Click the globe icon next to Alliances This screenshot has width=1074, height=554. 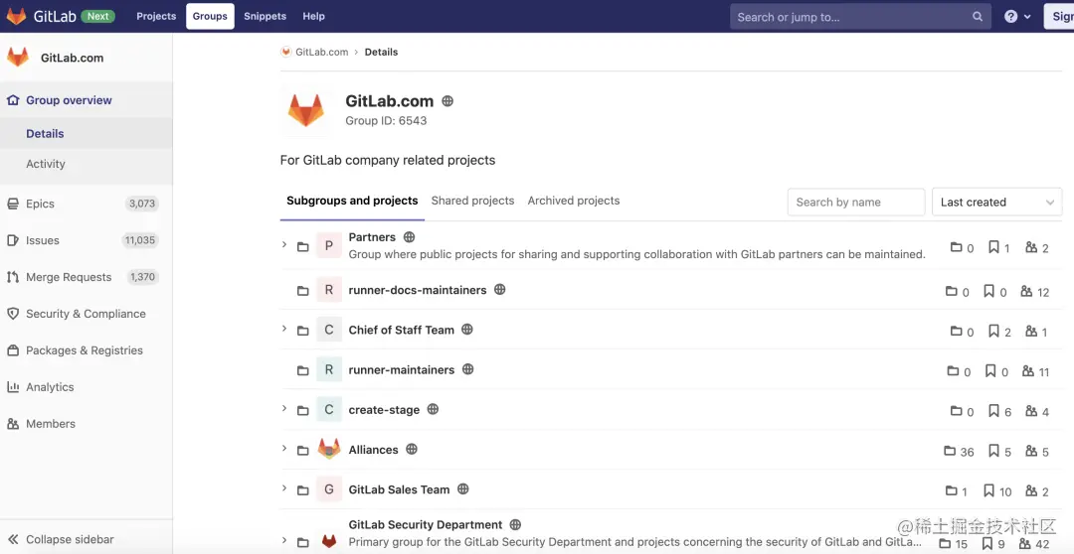click(x=412, y=449)
